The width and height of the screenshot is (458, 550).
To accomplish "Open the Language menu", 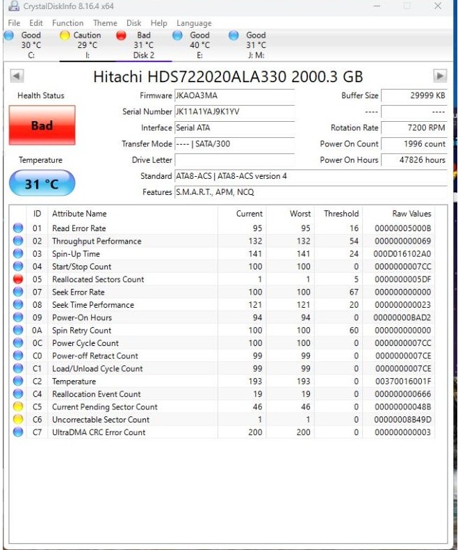I will [x=194, y=23].
